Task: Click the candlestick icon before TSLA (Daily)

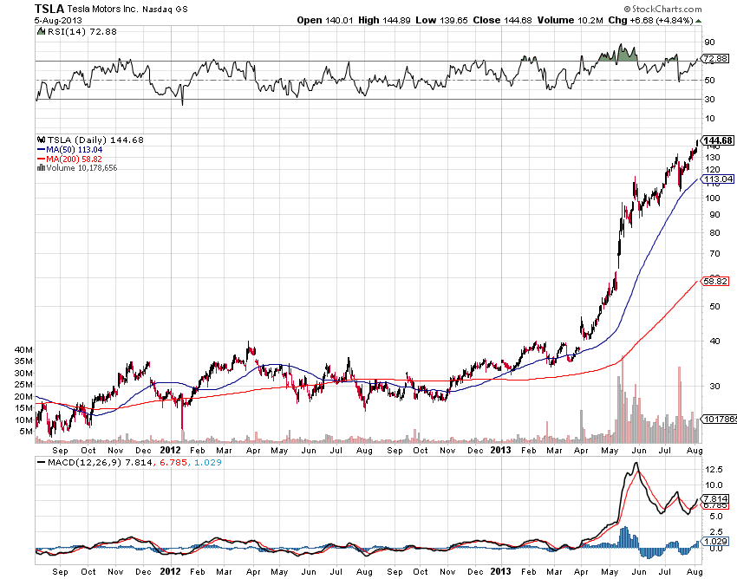Action: tap(42, 140)
